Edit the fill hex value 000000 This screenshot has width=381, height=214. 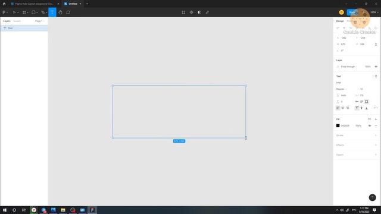point(345,125)
